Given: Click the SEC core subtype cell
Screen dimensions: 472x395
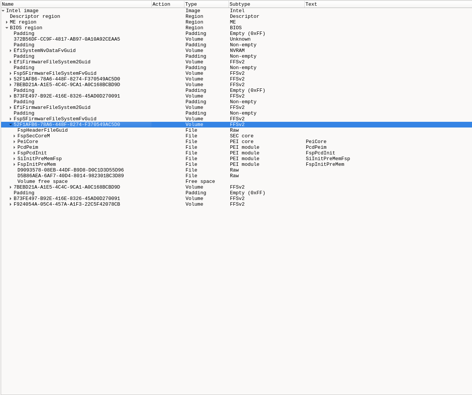Looking at the screenshot, I should (242, 136).
